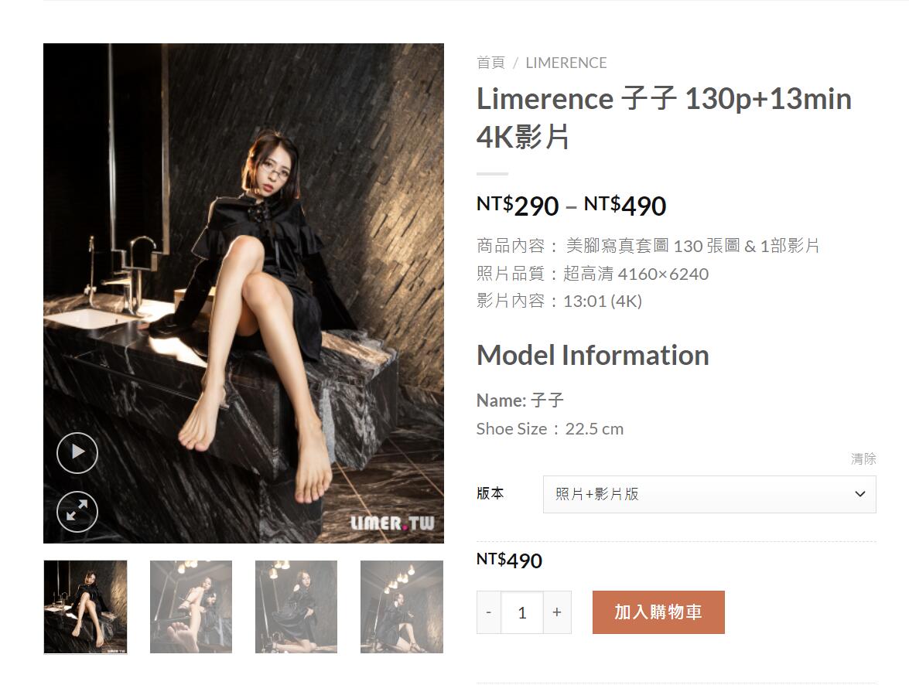
Task: Add to cart with 加入購物車
Action: 658,612
